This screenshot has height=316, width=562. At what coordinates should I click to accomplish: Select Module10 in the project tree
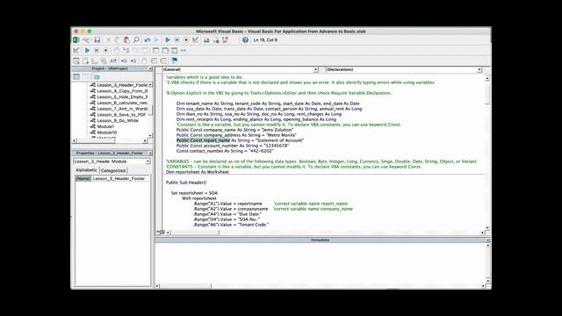pyautogui.click(x=107, y=133)
